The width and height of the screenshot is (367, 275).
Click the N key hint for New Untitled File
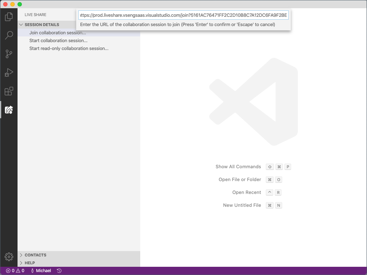pos(279,205)
